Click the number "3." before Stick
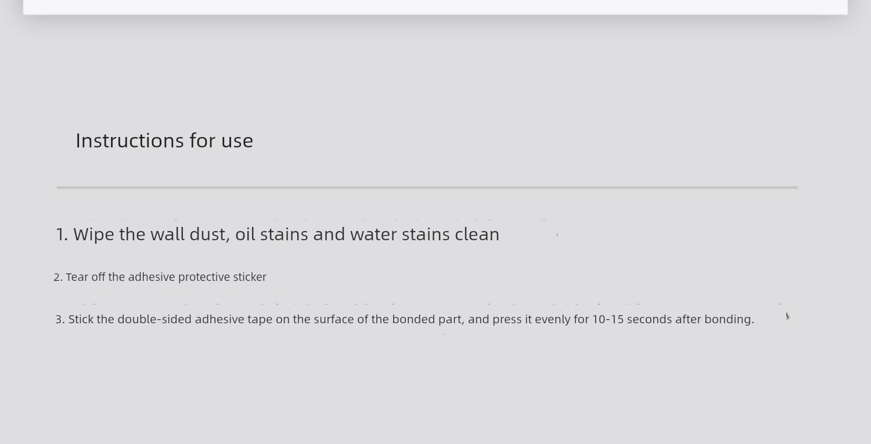871x444 pixels. pyautogui.click(x=60, y=319)
